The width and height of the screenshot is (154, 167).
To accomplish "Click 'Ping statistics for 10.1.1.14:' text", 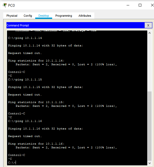I will [36, 61].
